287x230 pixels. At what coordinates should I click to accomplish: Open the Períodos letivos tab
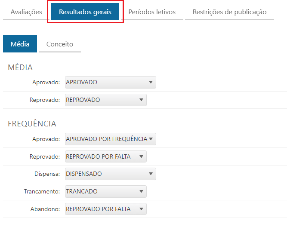pos(152,12)
